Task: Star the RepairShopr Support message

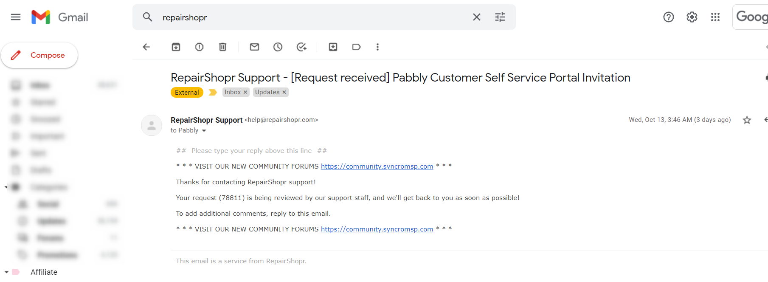Action: click(x=747, y=120)
